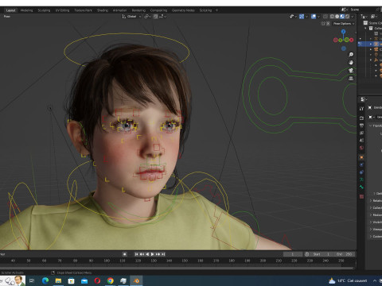This screenshot has height=286, width=382.
Task: Select wireframe viewport shading
Action: click(x=332, y=17)
